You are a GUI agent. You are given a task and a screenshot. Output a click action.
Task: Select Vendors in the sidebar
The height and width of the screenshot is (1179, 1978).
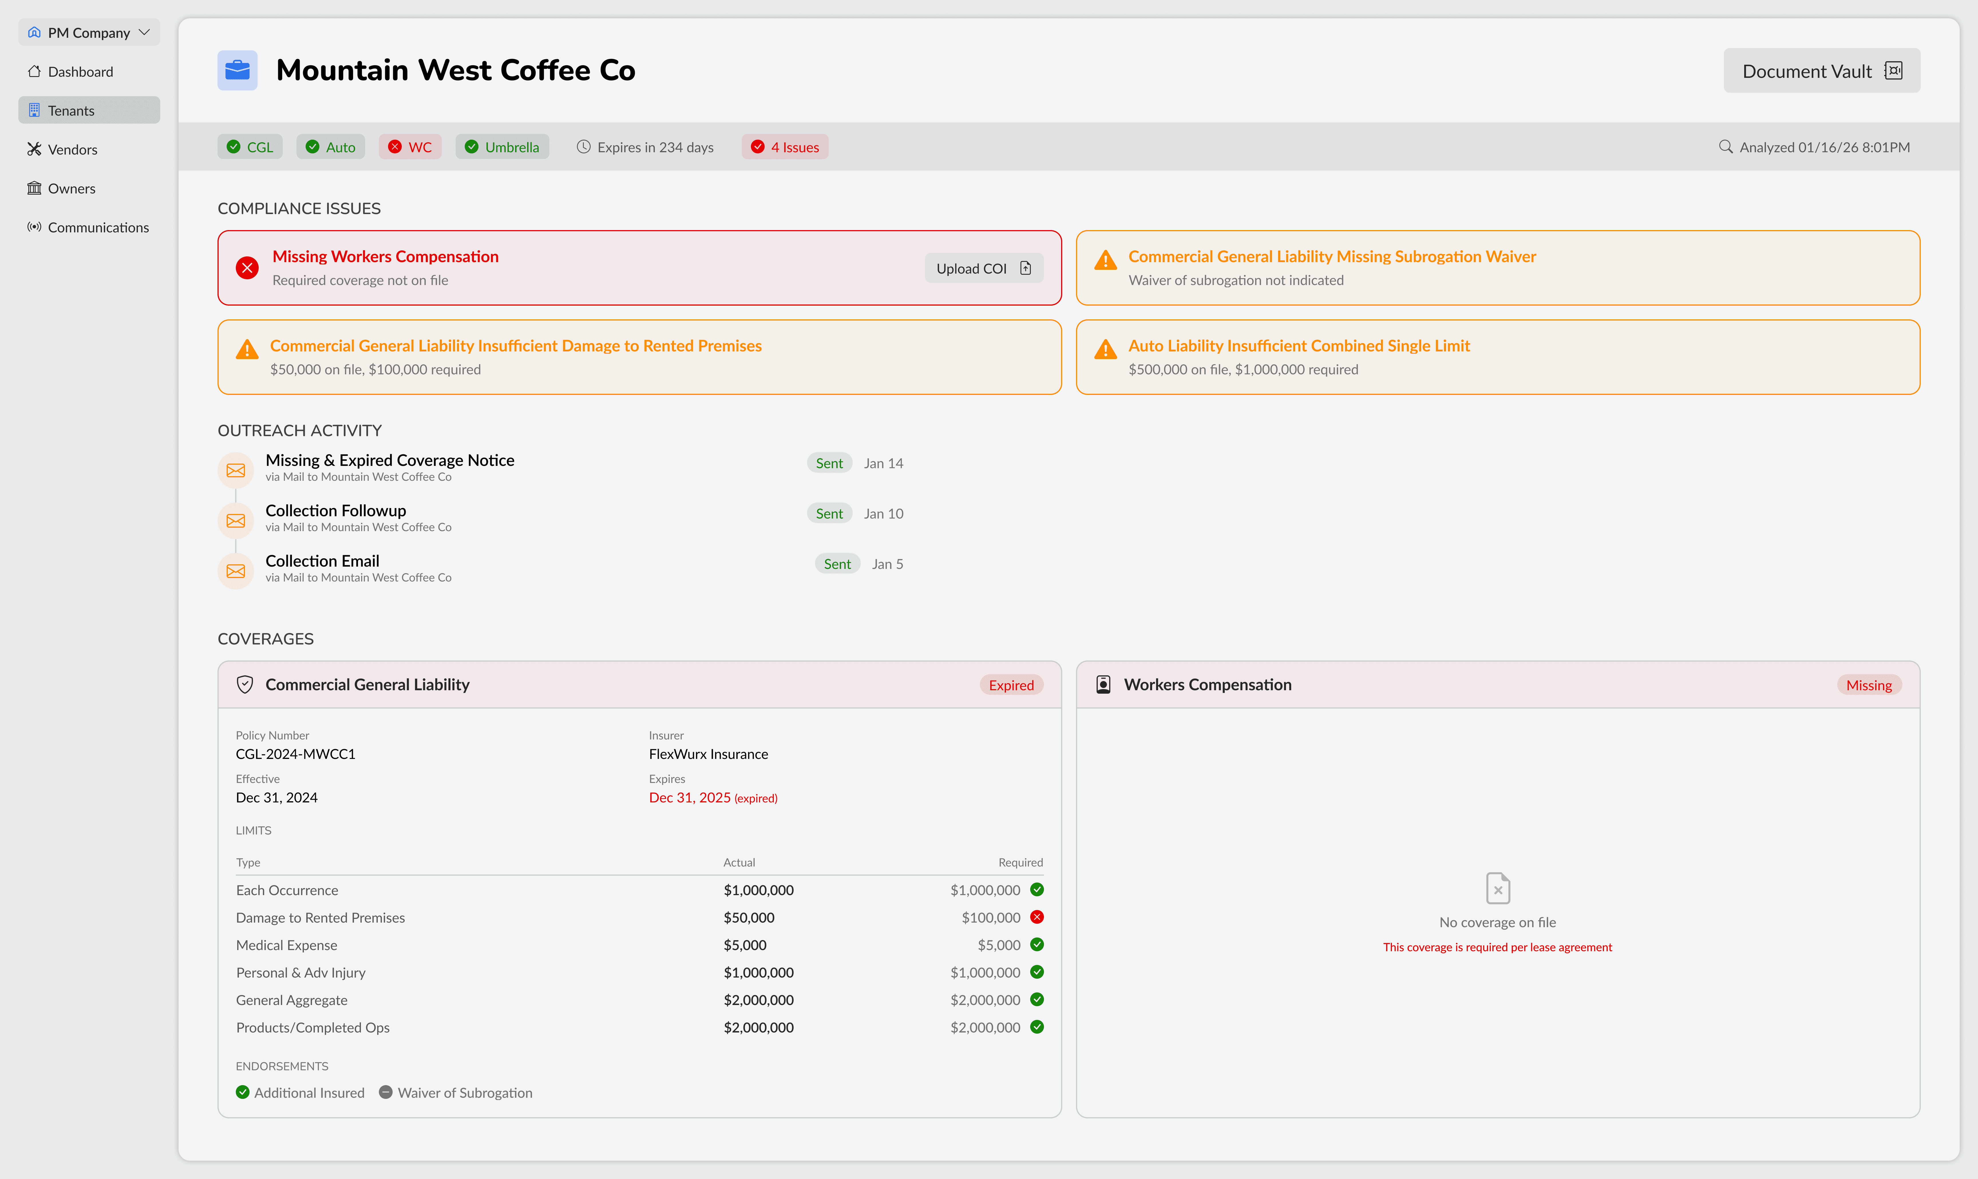click(x=72, y=149)
